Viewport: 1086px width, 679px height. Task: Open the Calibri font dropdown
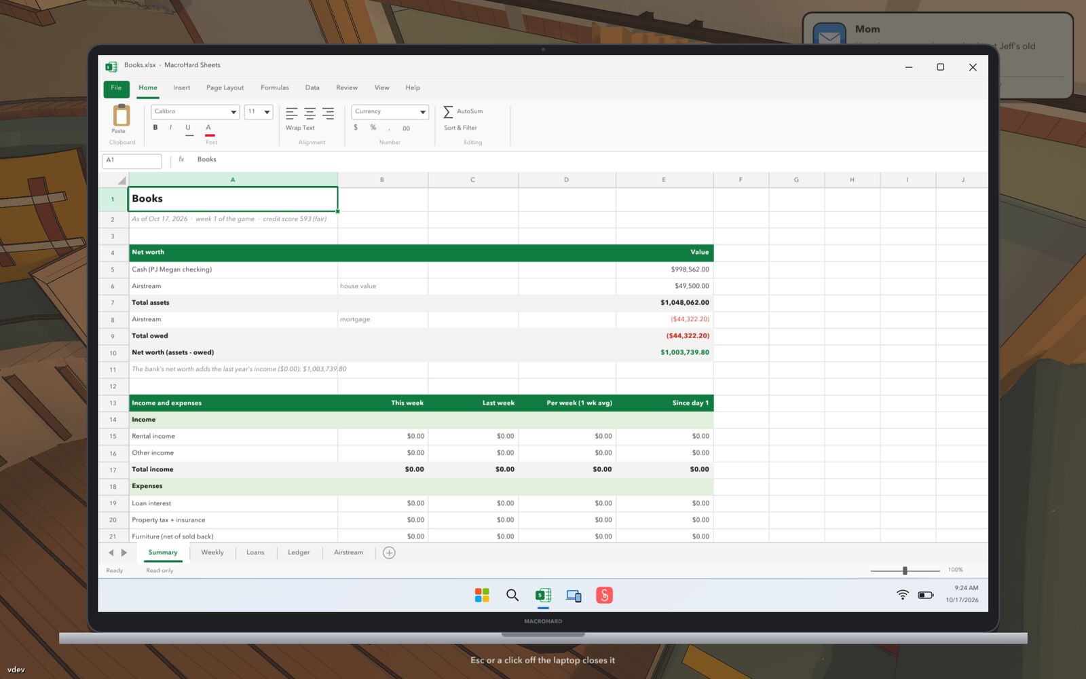pyautogui.click(x=195, y=111)
